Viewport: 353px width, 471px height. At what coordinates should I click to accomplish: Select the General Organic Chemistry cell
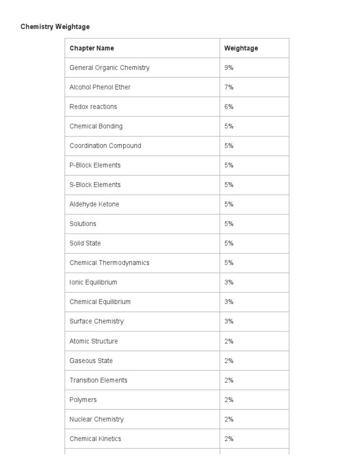(109, 68)
